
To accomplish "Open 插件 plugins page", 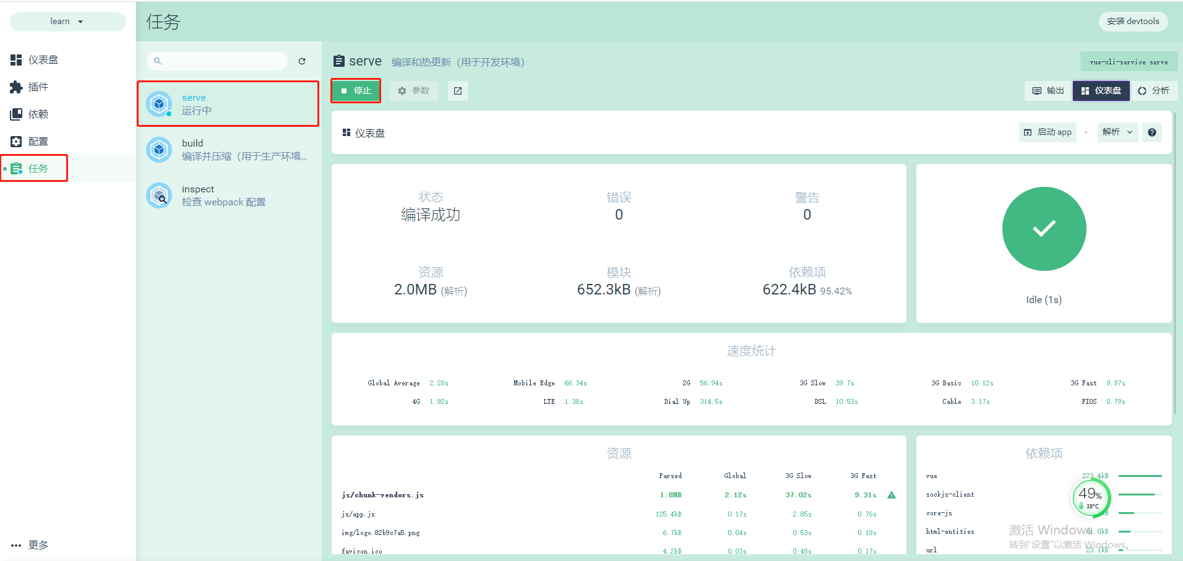I will point(68,87).
